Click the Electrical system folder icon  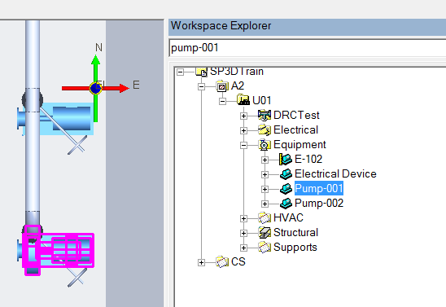tap(265, 130)
